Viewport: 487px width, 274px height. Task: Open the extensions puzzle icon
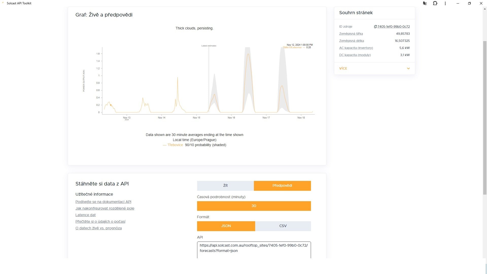coord(435,3)
